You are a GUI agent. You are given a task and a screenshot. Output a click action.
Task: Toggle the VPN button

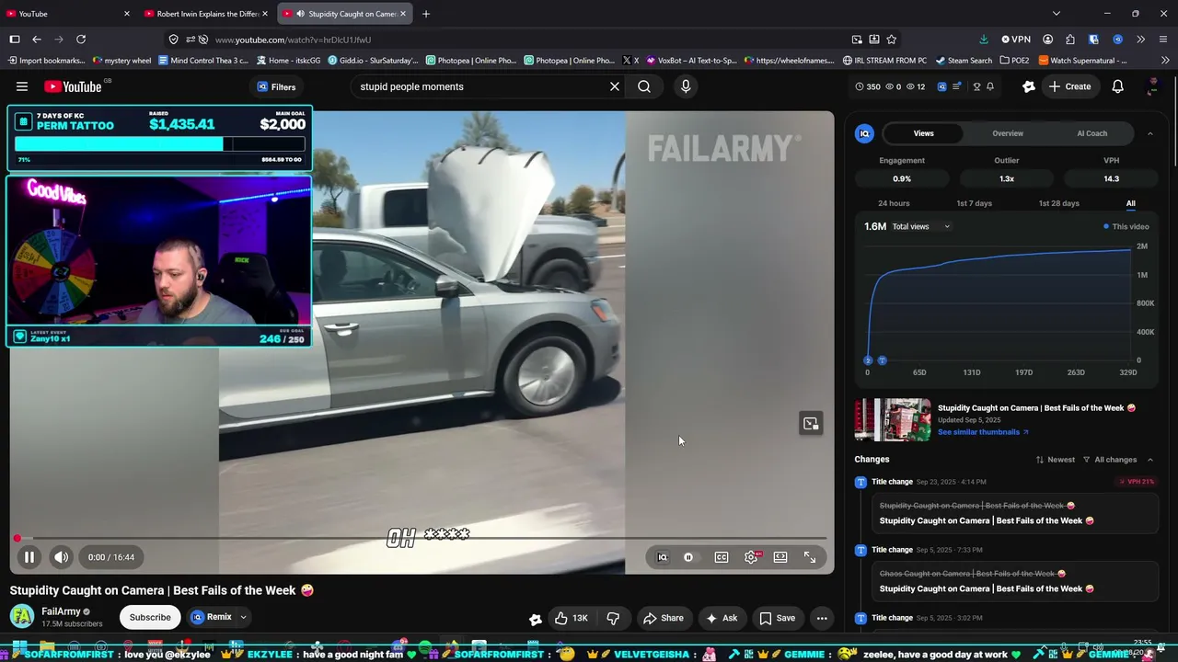pos(1016,40)
